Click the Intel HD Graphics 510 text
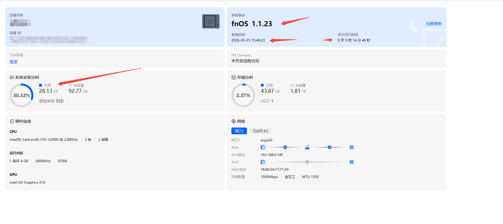Screen dimensions: 503x224 coord(27,183)
